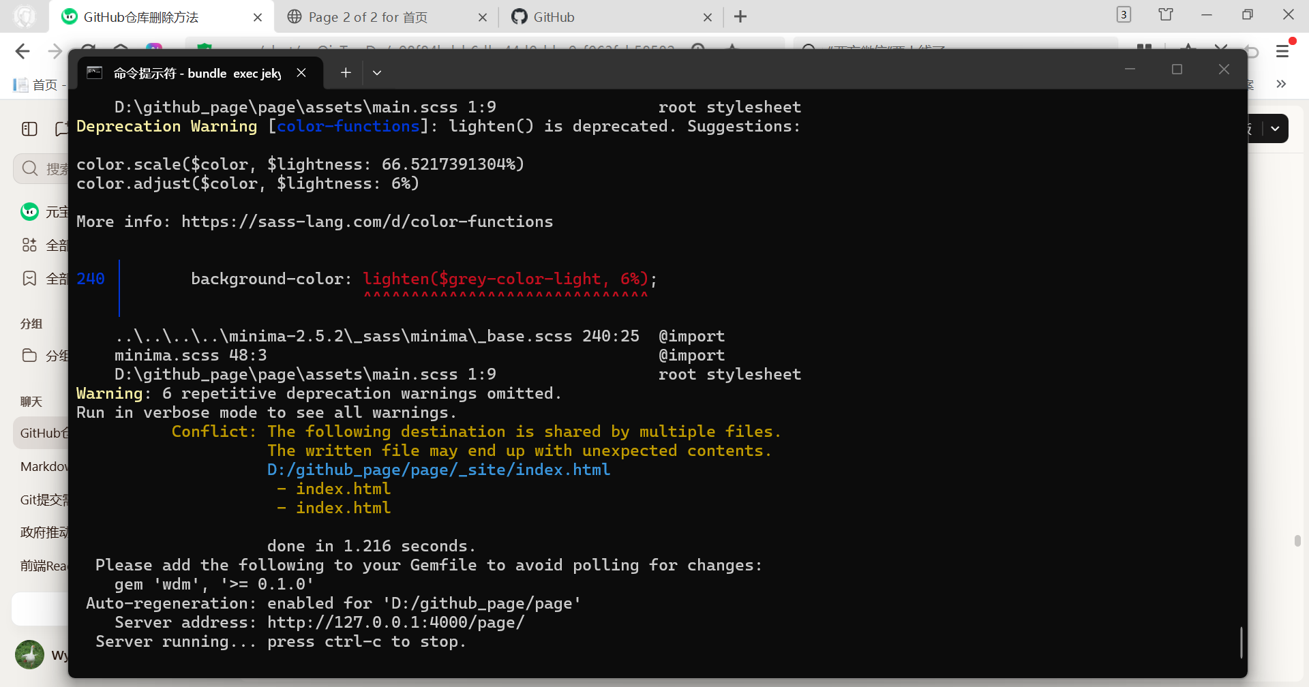Expand terminal profile dropdown chevron
Screen dimensions: 1309x687
pyautogui.click(x=377, y=72)
